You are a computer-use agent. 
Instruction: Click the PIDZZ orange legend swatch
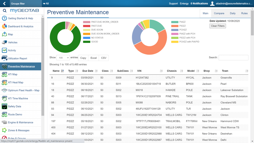pos(175,26)
